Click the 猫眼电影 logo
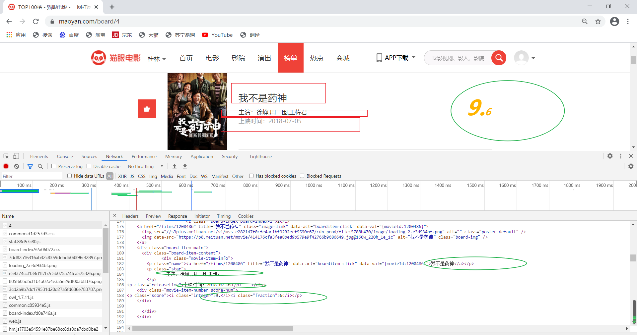 coord(116,58)
